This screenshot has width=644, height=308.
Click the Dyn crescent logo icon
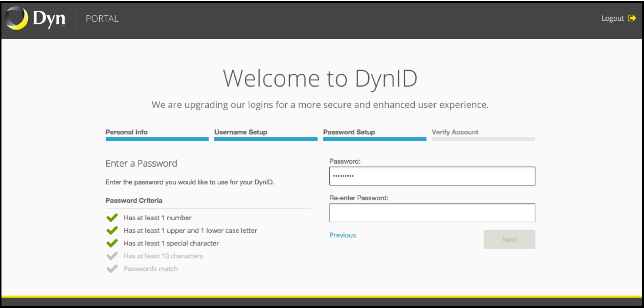(17, 18)
